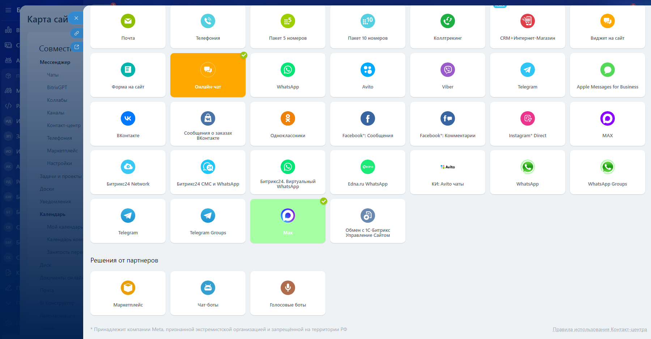The image size is (651, 339).
Task: Copy the slider link with the chain icon
Action: [x=77, y=33]
